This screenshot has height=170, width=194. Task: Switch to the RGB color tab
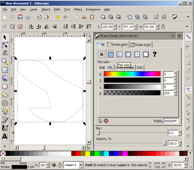click(102, 67)
